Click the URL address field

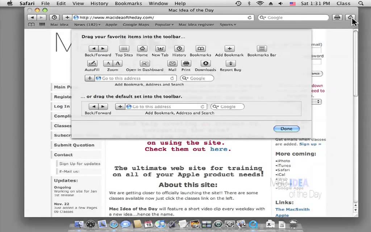click(163, 17)
